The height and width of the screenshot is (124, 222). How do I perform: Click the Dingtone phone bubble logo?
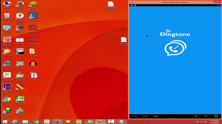click(175, 48)
